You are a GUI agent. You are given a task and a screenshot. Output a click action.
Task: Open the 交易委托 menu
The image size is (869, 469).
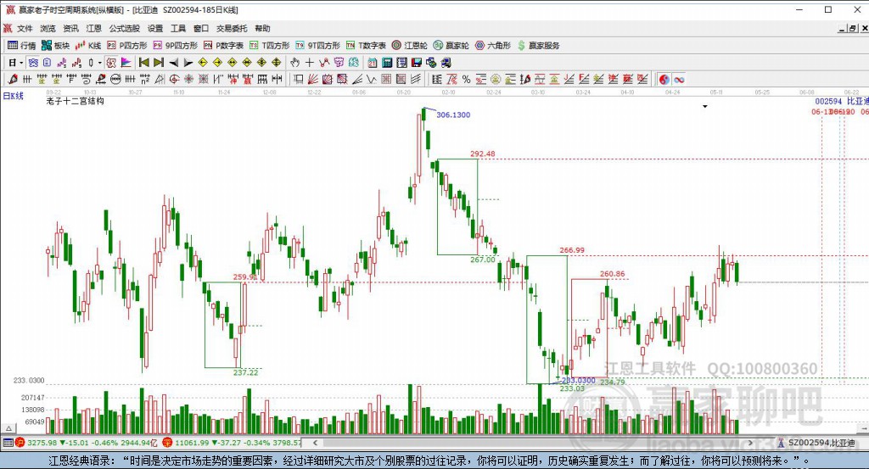coord(232,28)
